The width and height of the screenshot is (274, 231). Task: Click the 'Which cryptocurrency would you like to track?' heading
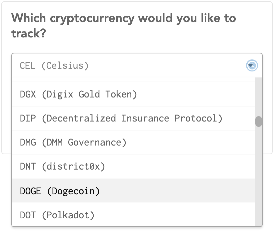124,26
